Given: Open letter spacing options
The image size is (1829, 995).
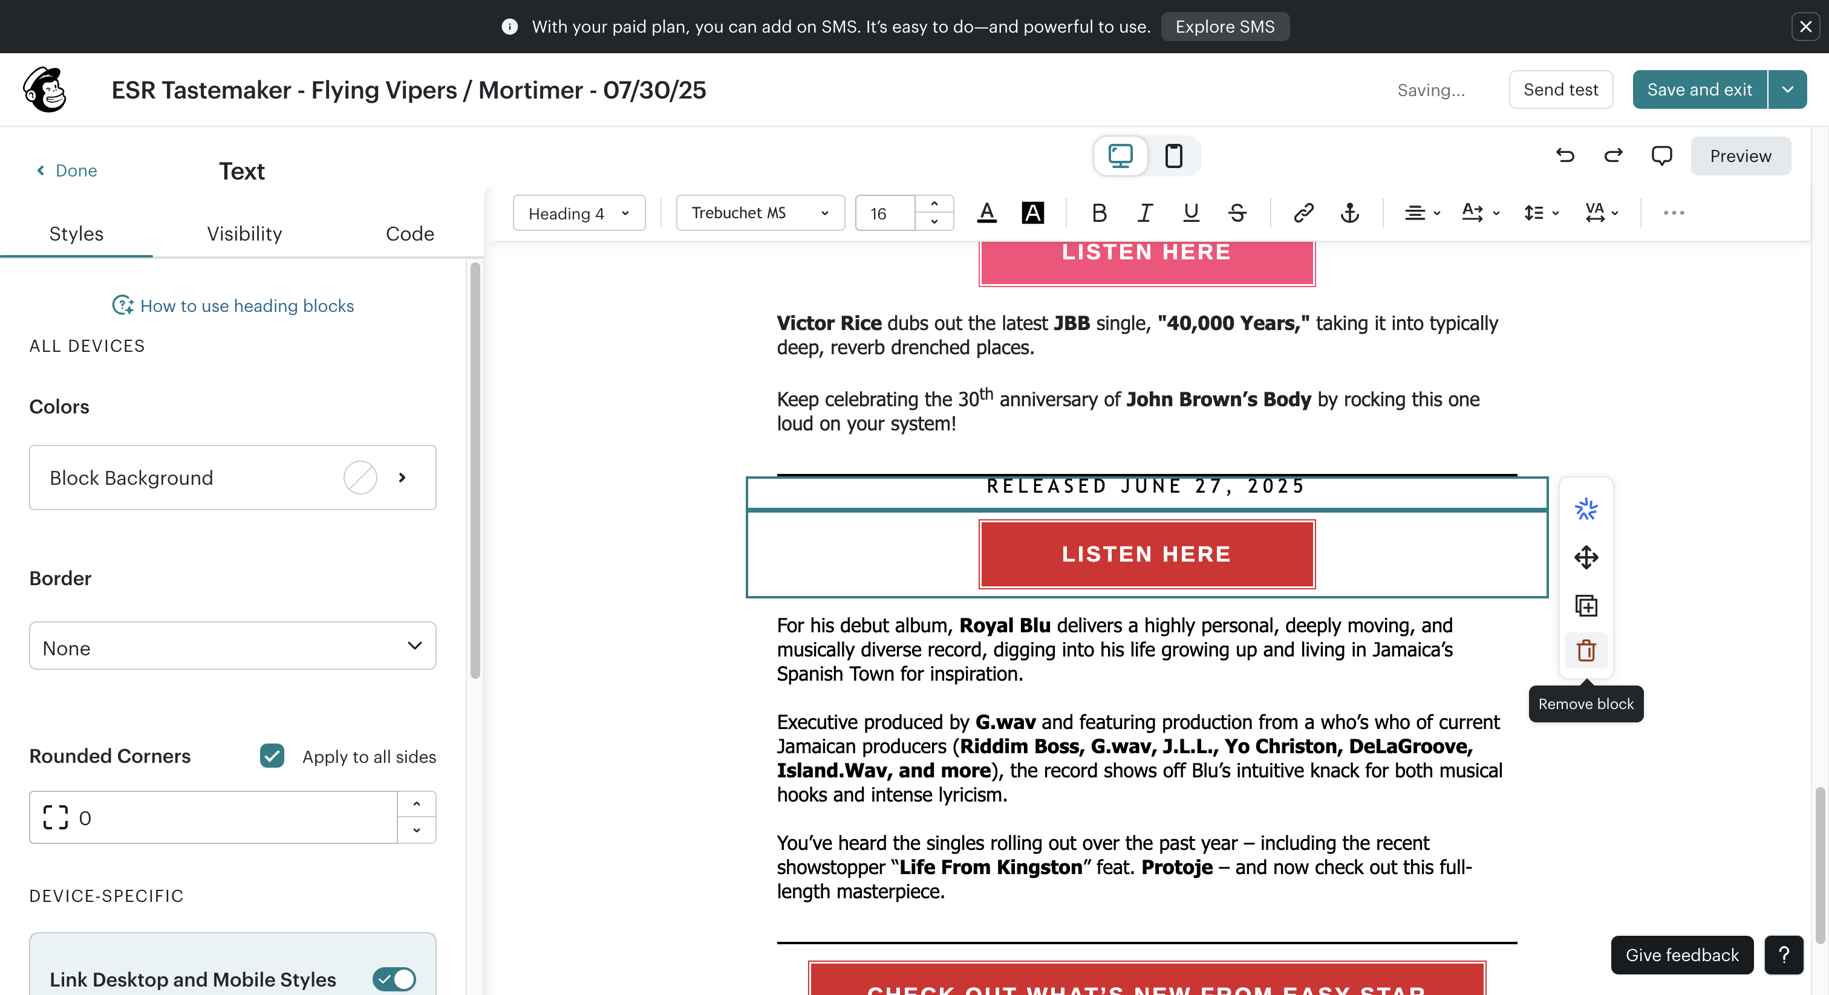Looking at the screenshot, I should click(1602, 213).
